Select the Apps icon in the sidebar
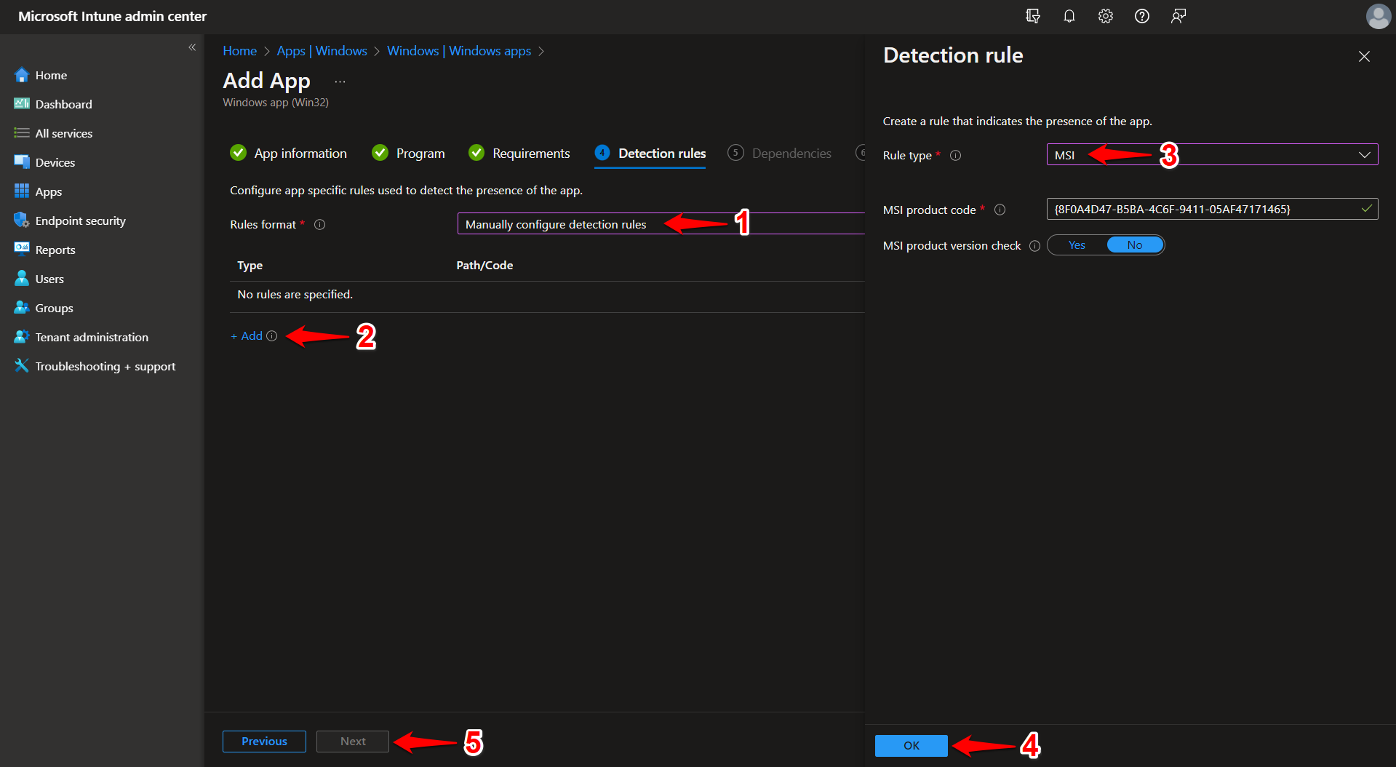This screenshot has height=767, width=1396. tap(47, 191)
